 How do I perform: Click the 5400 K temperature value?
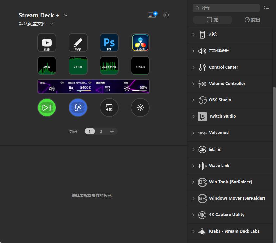[x=86, y=87]
